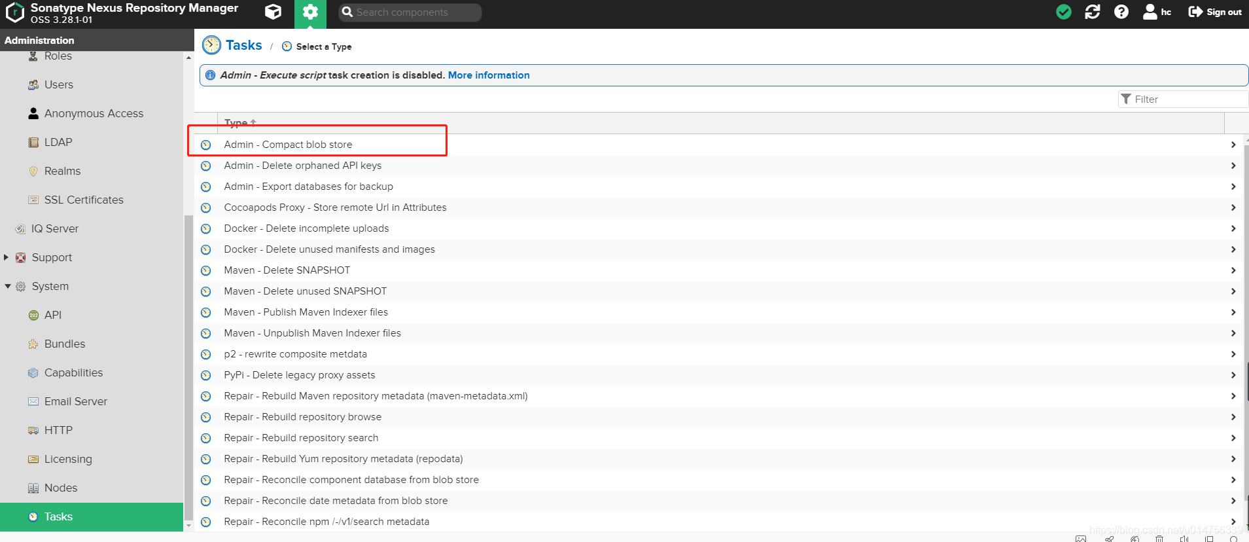Viewport: 1249px width, 542px height.
Task: Click the Filter input field
Action: coord(1183,99)
